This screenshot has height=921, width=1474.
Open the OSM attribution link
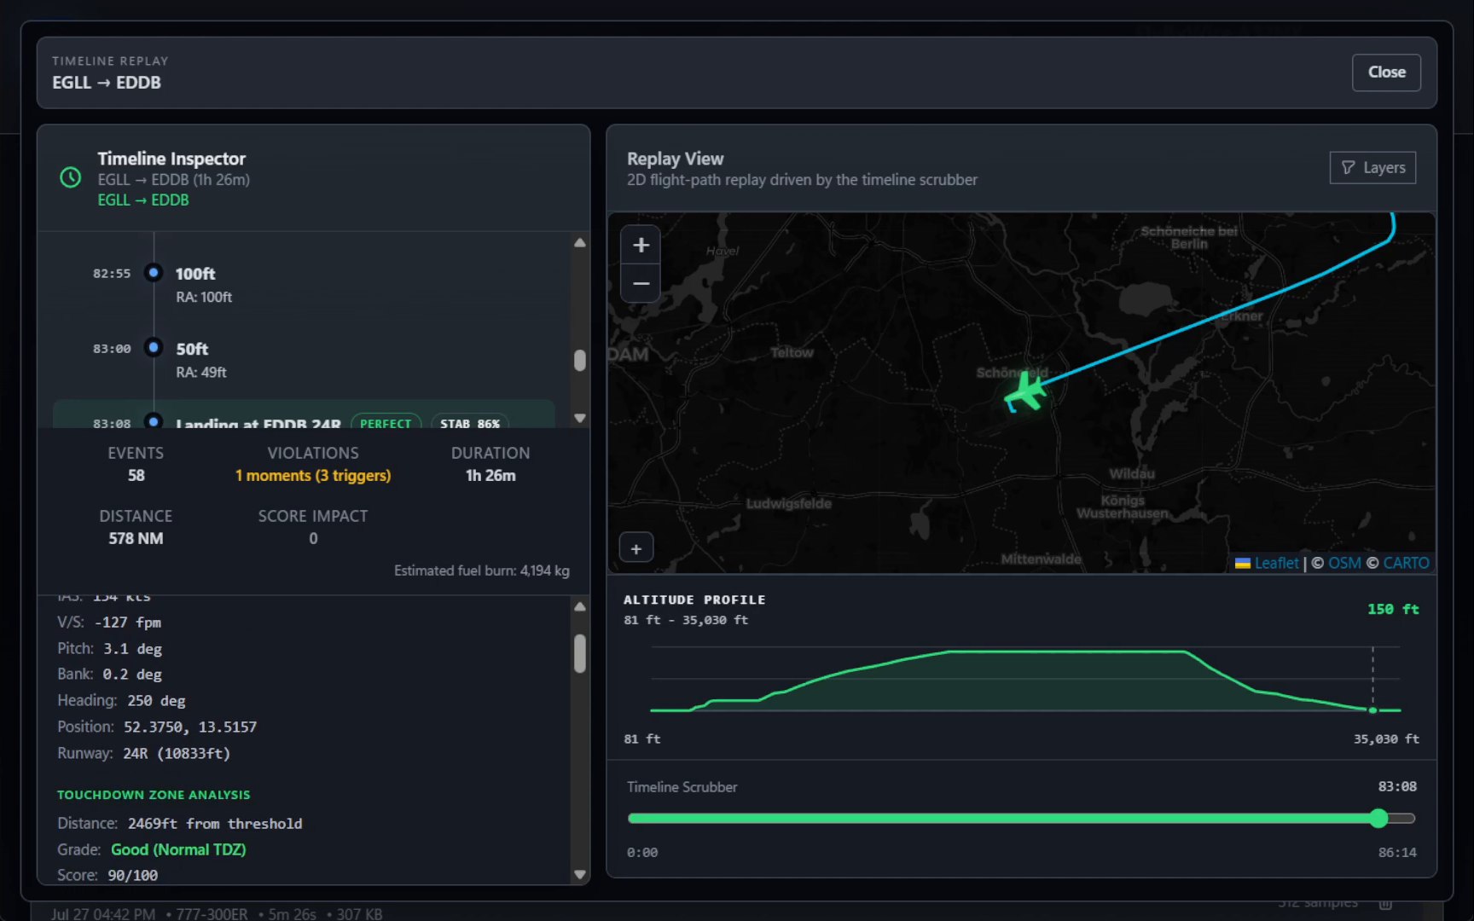[x=1344, y=563]
